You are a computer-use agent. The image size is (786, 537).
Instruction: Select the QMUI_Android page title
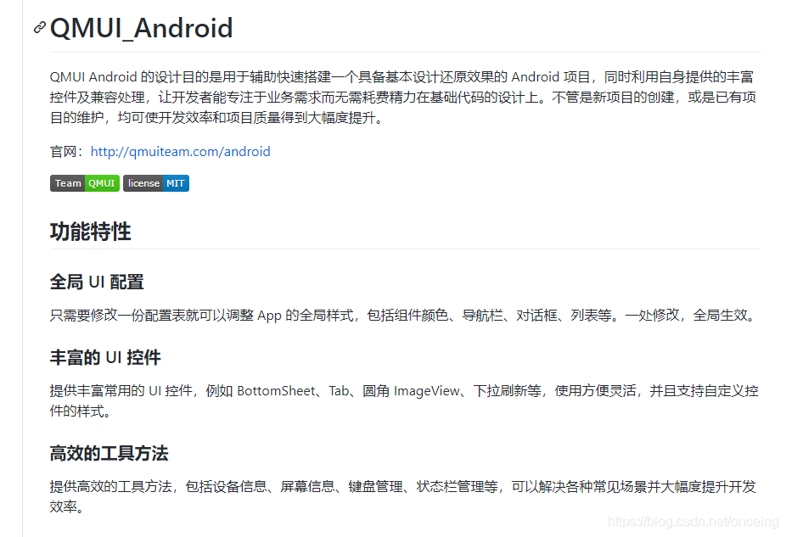coord(141,28)
